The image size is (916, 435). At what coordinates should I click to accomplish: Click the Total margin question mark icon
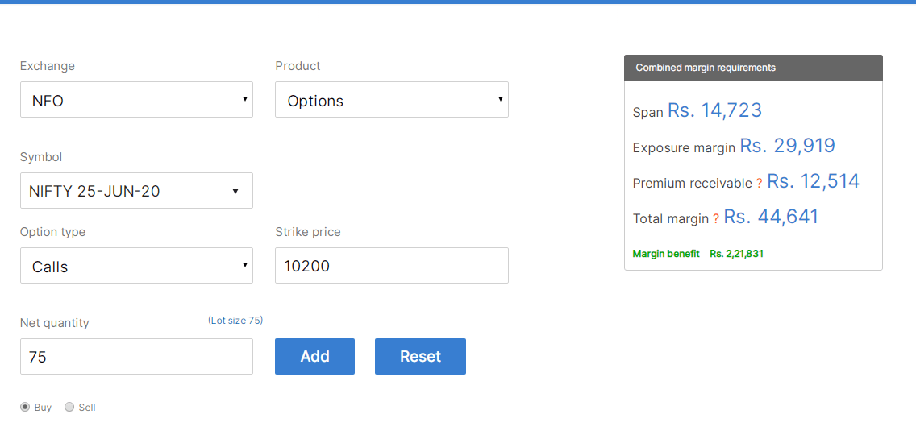point(716,219)
